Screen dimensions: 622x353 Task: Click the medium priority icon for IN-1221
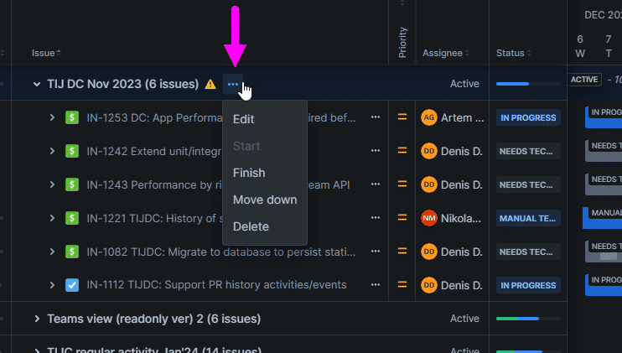402,218
